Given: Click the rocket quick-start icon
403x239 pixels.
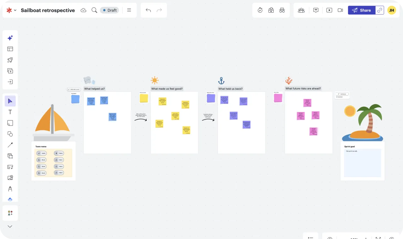Looking at the screenshot, I should pyautogui.click(x=10, y=60).
